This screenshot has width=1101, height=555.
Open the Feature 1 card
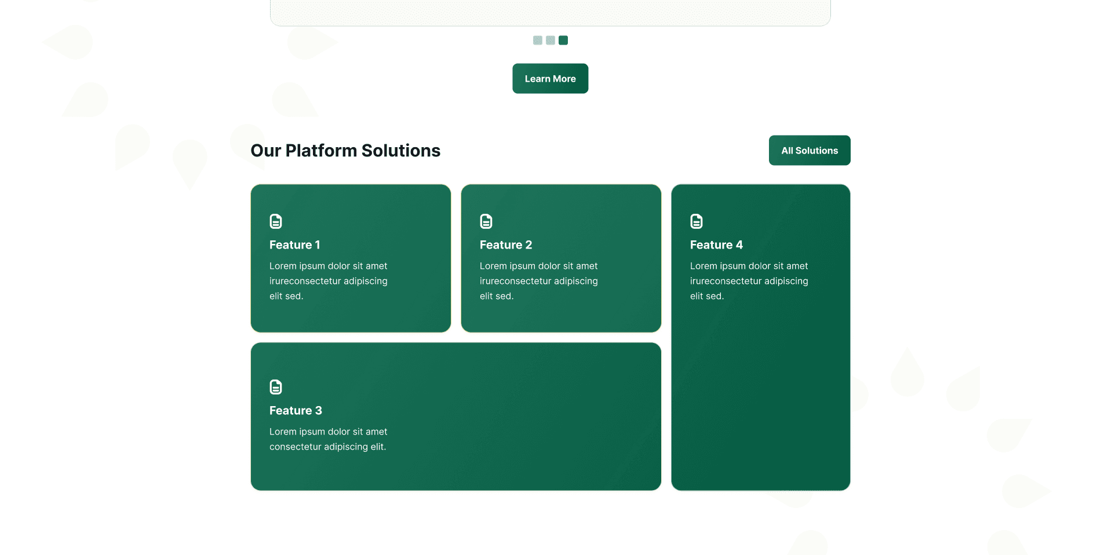(350, 258)
